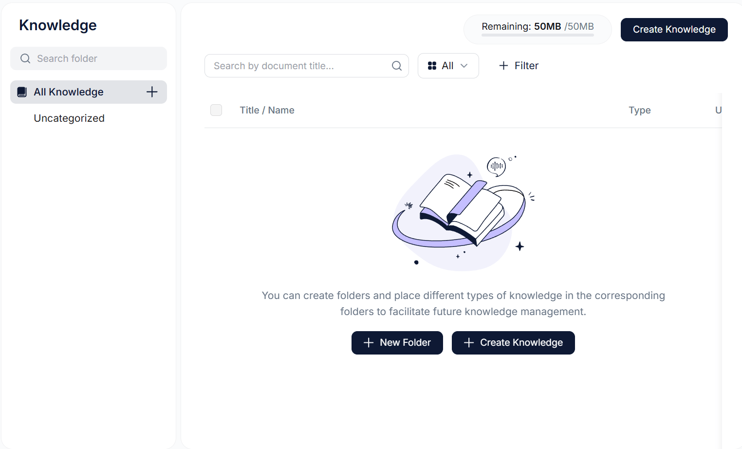Viewport: 742px width, 449px height.
Task: Expand the chevron beside the All filter
Action: [x=464, y=66]
